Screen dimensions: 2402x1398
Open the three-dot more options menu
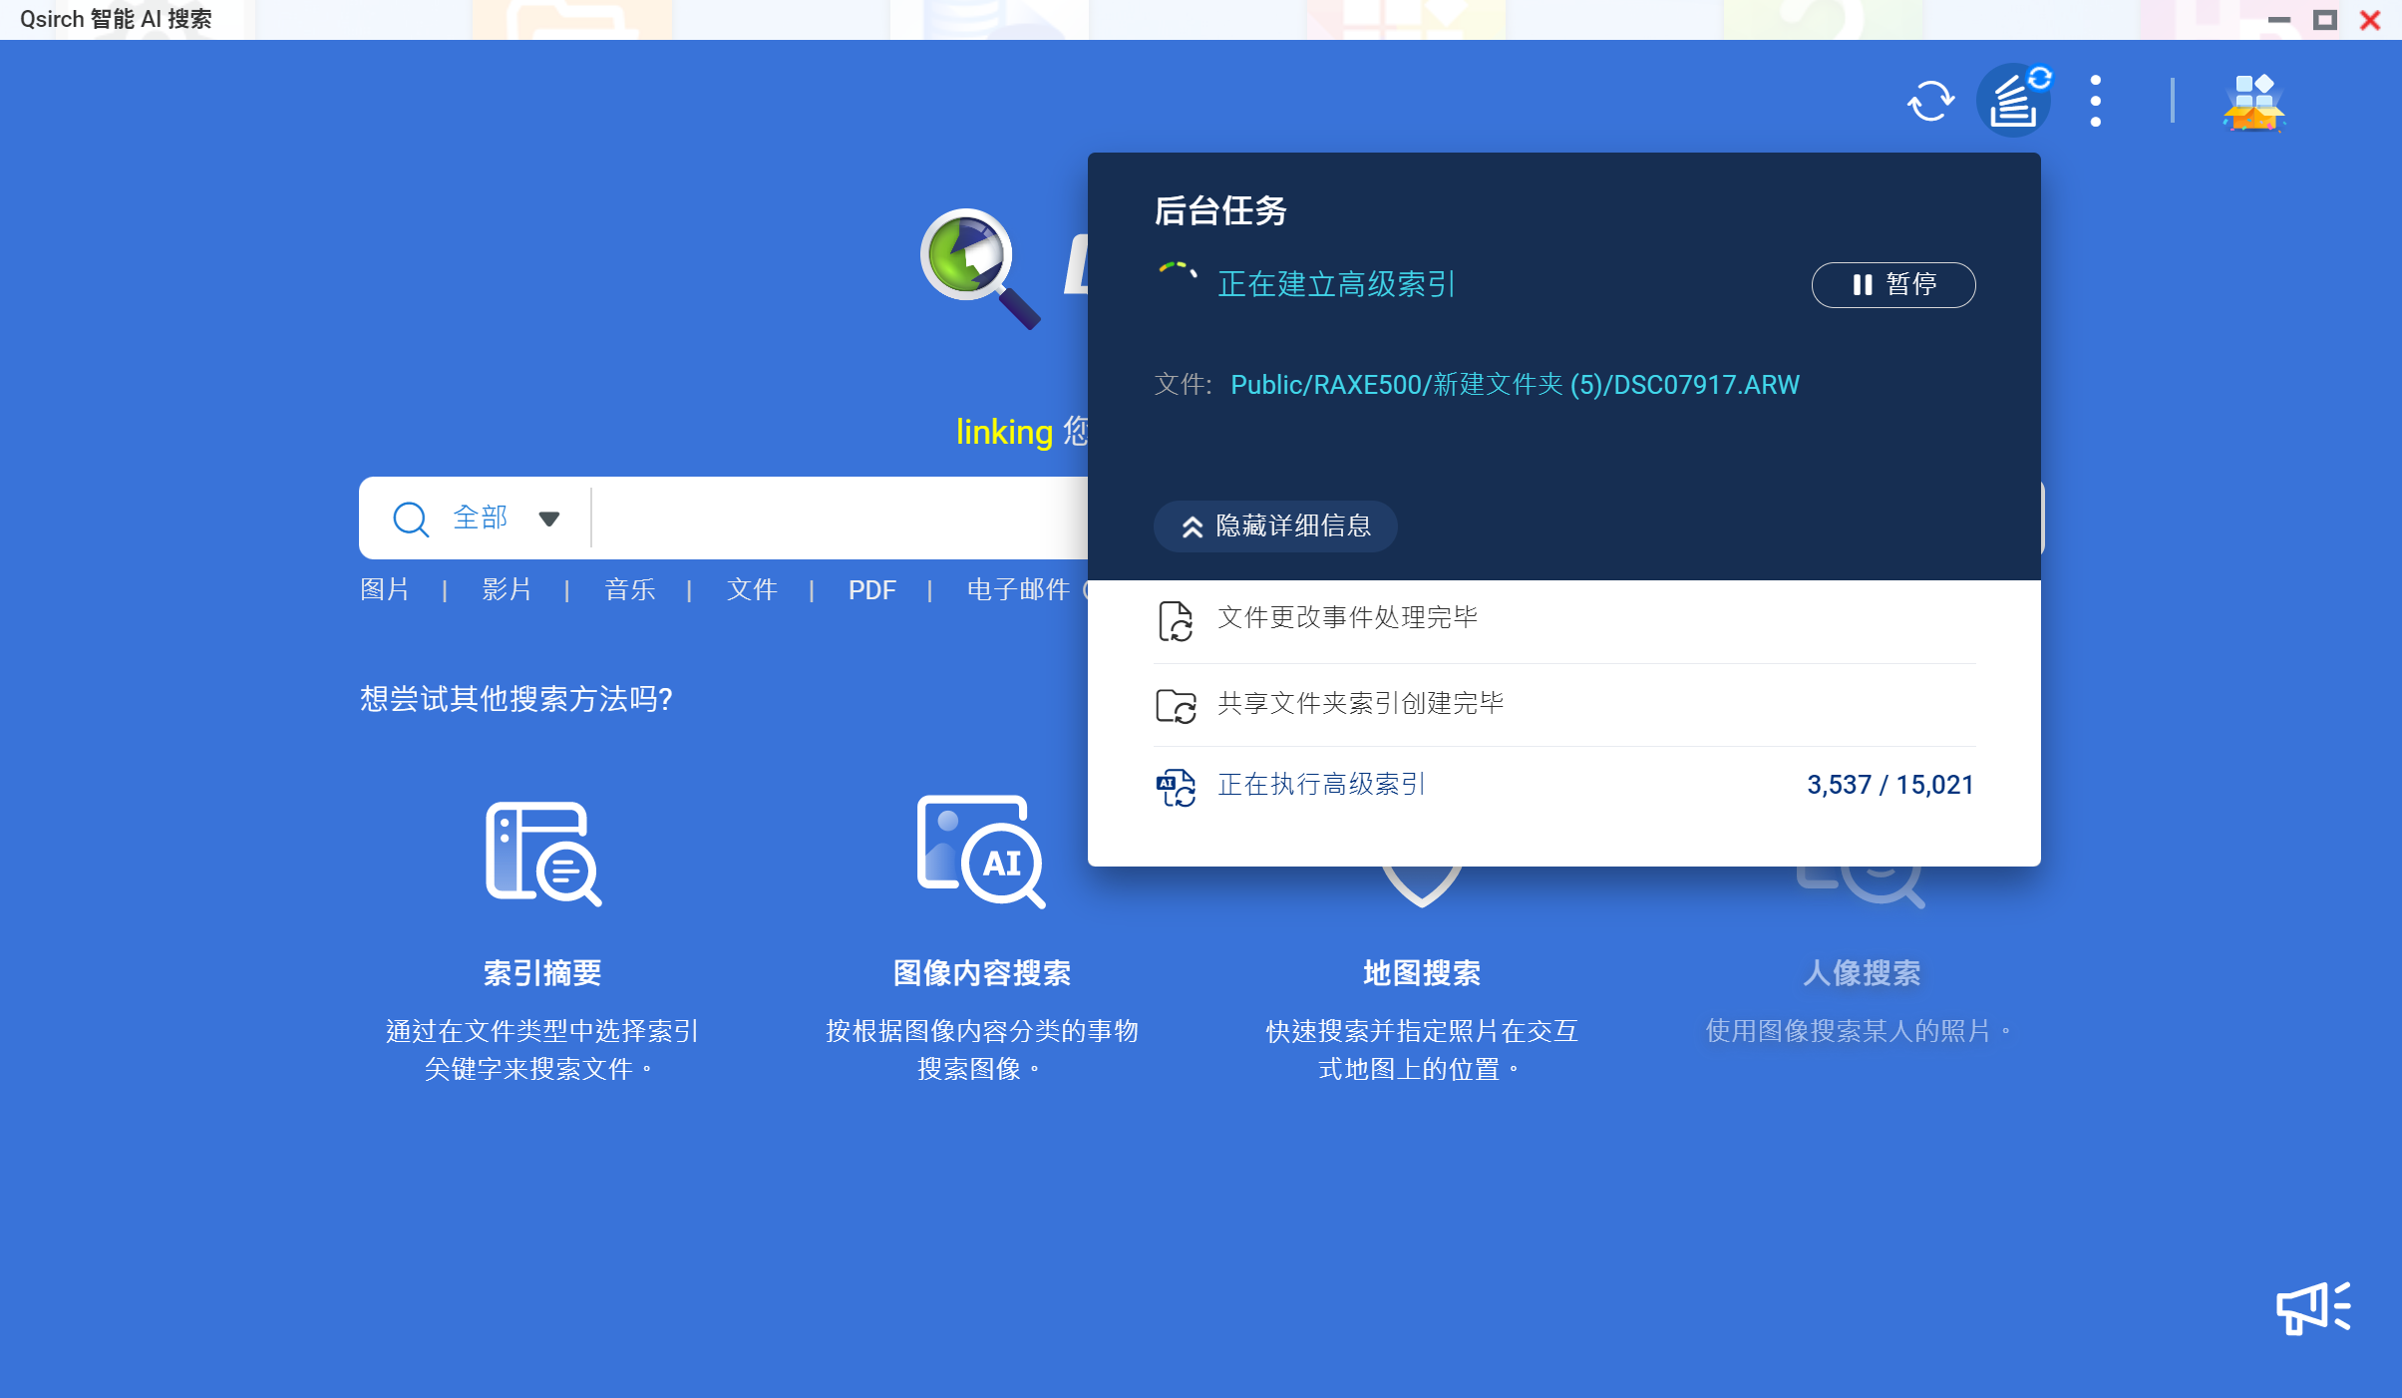2095,101
